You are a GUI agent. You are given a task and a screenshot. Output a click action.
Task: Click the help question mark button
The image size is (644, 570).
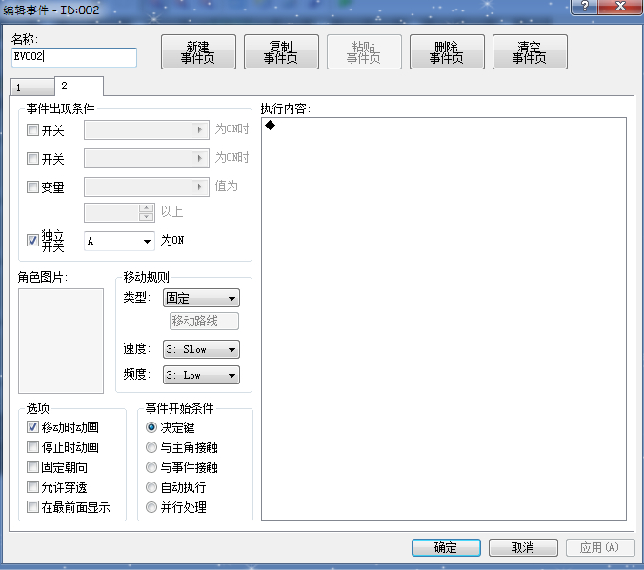point(584,6)
